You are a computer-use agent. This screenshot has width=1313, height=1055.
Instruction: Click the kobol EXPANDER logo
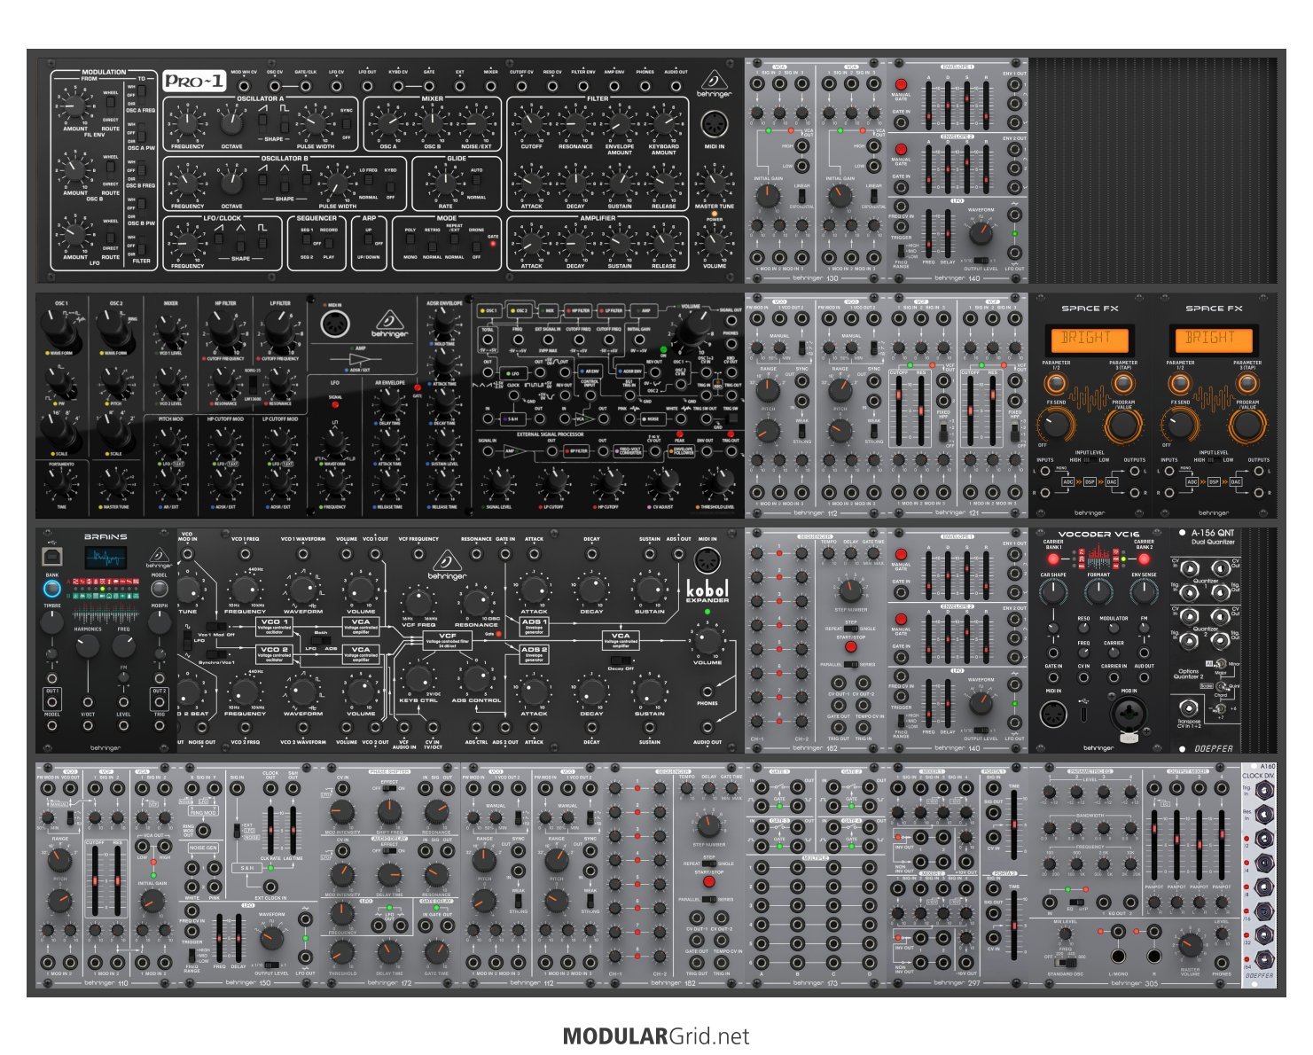(707, 590)
